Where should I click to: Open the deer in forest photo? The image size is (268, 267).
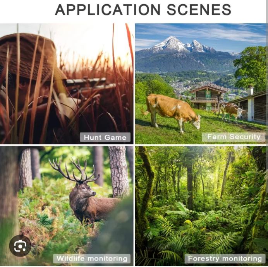(67, 206)
